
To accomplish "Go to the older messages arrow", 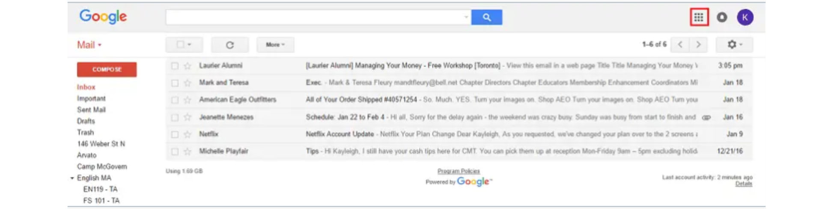I will [x=698, y=45].
